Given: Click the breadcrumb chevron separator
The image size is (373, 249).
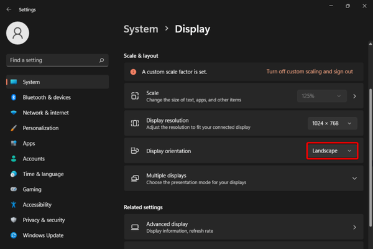Looking at the screenshot, I should [167, 29].
